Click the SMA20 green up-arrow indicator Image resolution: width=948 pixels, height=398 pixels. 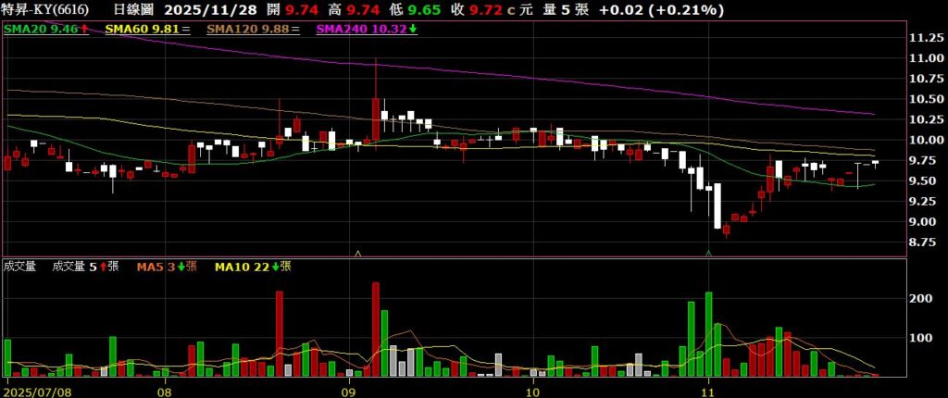(x=85, y=30)
